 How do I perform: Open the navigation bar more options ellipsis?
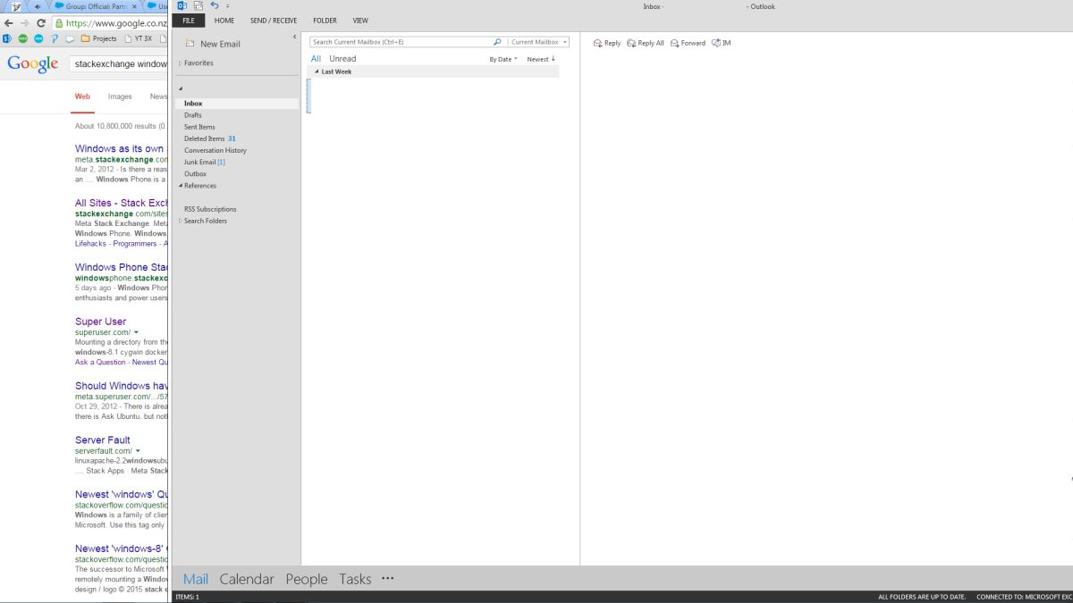click(387, 578)
